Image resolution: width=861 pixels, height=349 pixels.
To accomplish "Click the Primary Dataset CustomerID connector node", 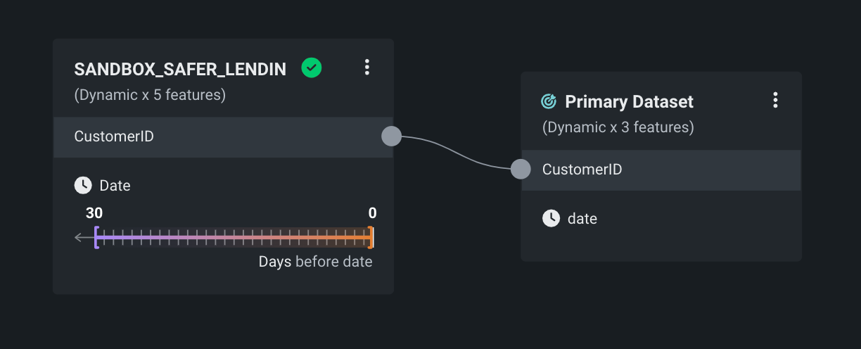I will 521,169.
